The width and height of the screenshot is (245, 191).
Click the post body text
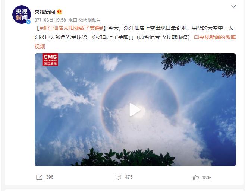(135, 37)
